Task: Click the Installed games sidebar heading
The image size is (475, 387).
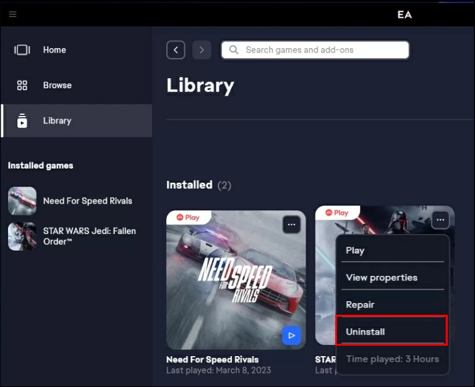Action: (x=41, y=165)
